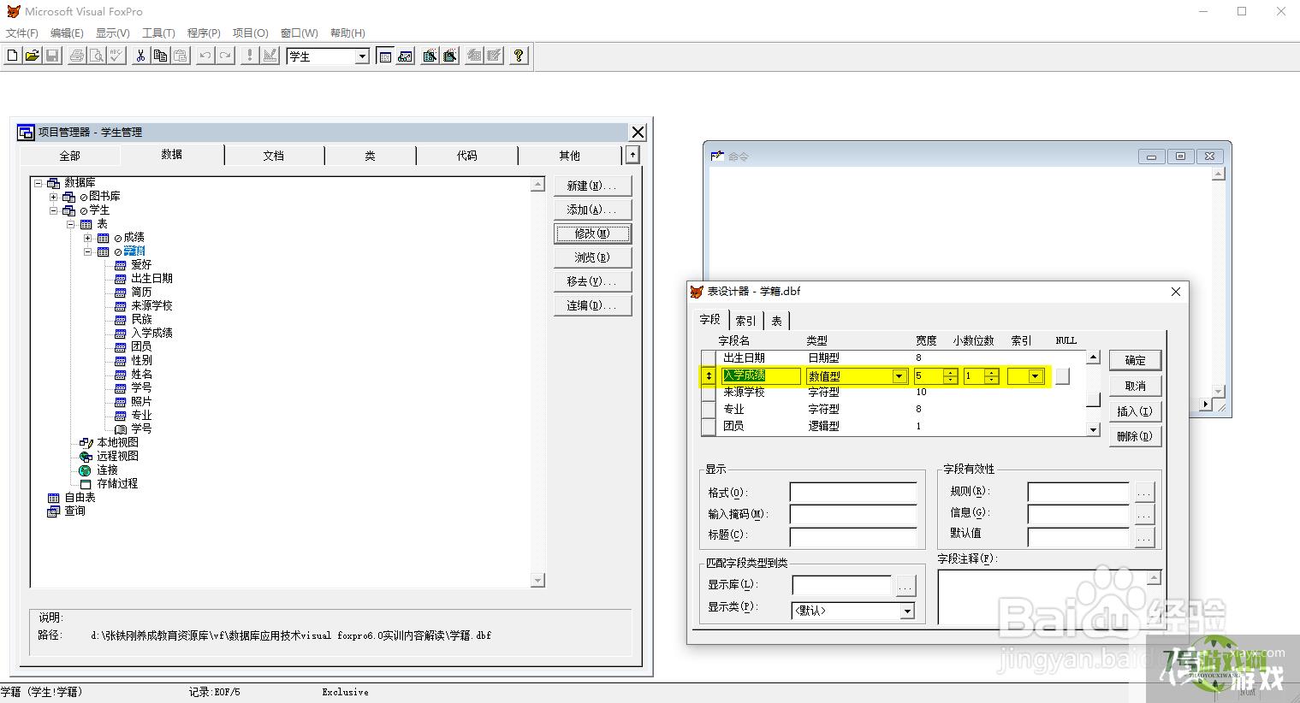Screen dimensions: 1300x703
Task: Open the 学生 database dropdown in the toolbar
Action: (362, 56)
